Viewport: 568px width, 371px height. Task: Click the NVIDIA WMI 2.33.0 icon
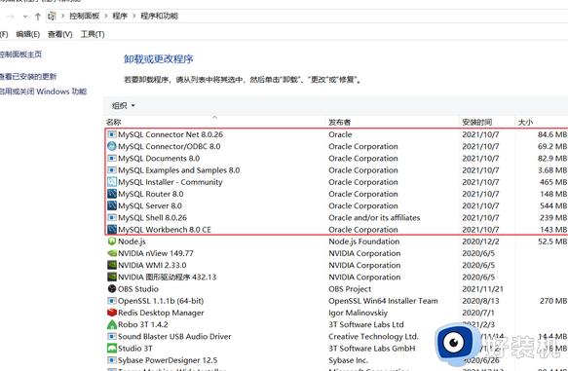[x=112, y=265]
